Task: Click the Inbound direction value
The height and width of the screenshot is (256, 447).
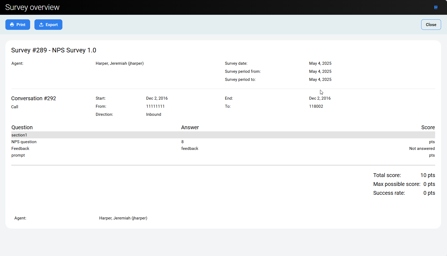Action: pos(154,114)
